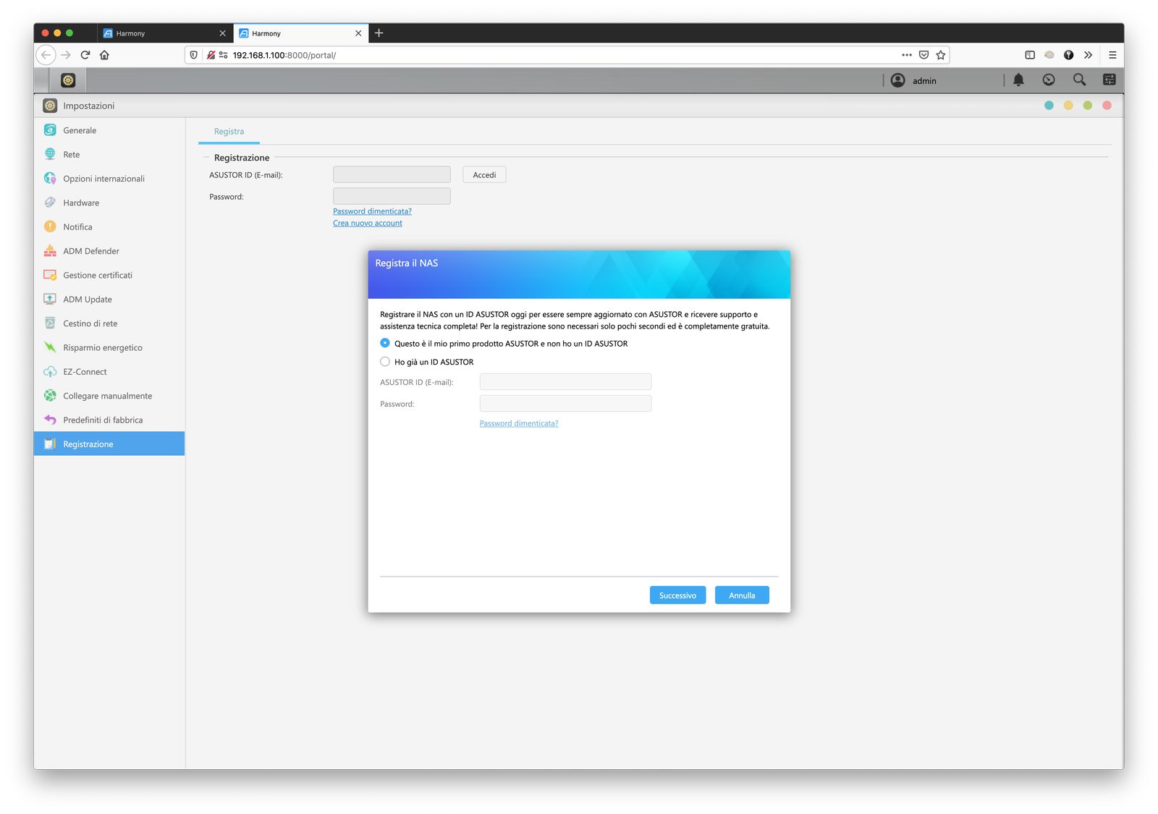The width and height of the screenshot is (1158, 814).
Task: Click the green Impostazioni window button
Action: coord(1087,106)
